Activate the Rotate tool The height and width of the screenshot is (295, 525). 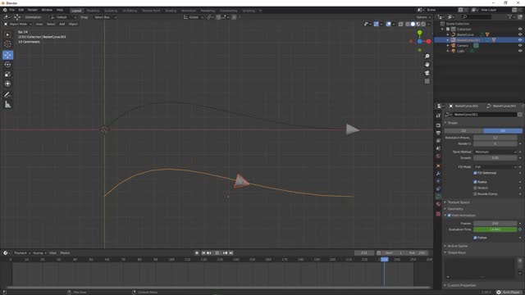pyautogui.click(x=7, y=64)
